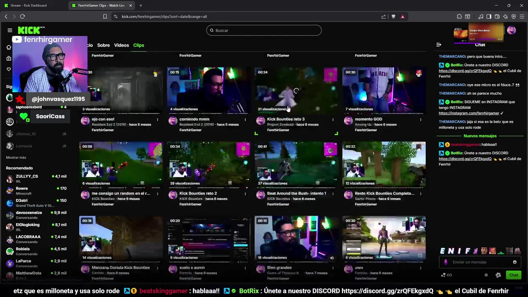528x297 pixels.
Task: Open recommended channel ElGlogloking
Action: pyautogui.click(x=36, y=227)
